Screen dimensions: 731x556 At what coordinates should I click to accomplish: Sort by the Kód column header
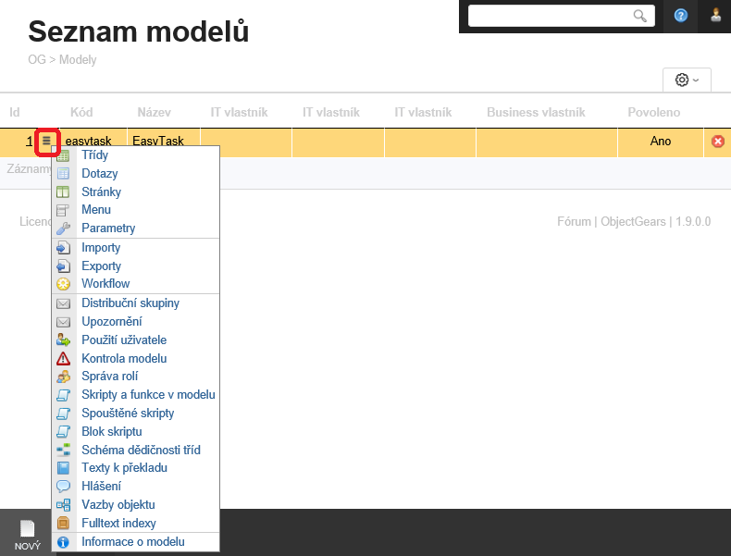[x=81, y=112]
